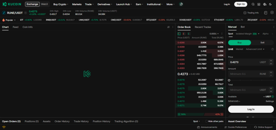Click the buy/sell 58% ratio bar

pyautogui.click(x=201, y=114)
